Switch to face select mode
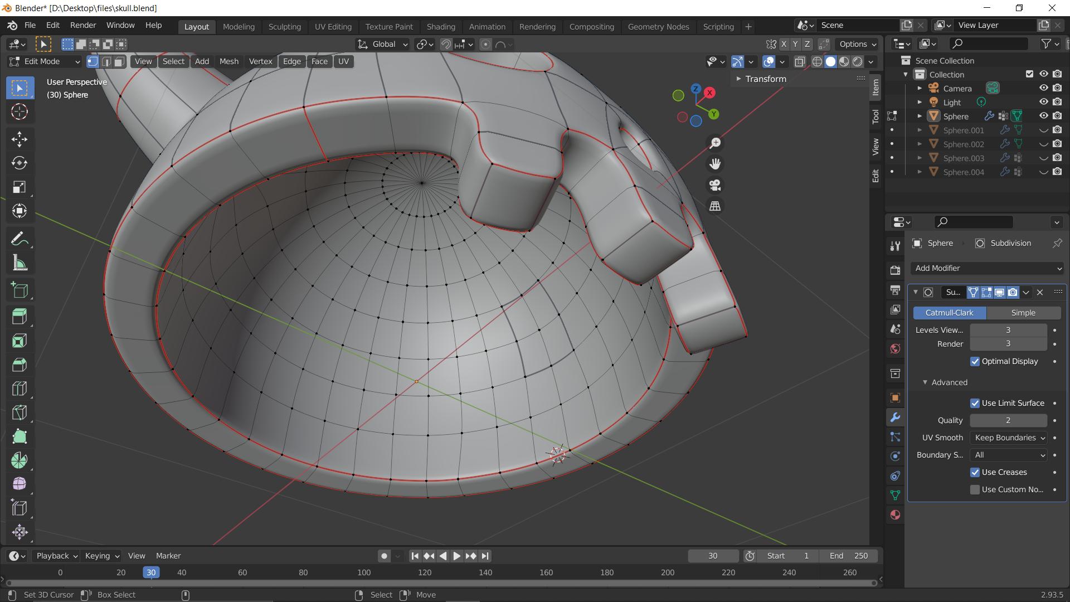The width and height of the screenshot is (1070, 602). [119, 61]
